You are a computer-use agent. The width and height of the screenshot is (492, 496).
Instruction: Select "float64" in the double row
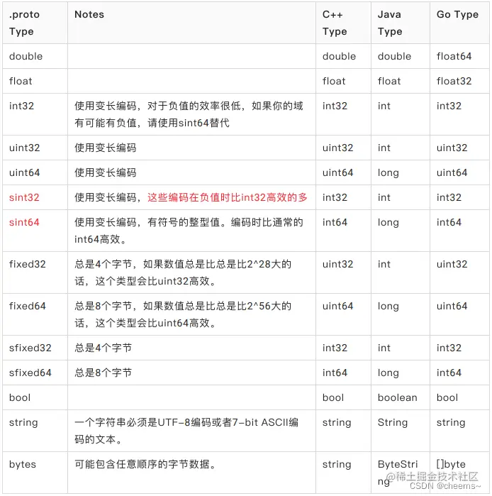454,56
